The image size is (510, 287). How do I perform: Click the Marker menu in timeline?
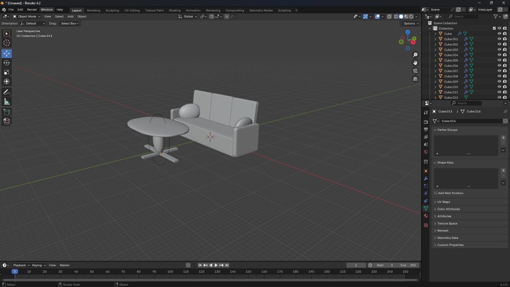point(65,265)
